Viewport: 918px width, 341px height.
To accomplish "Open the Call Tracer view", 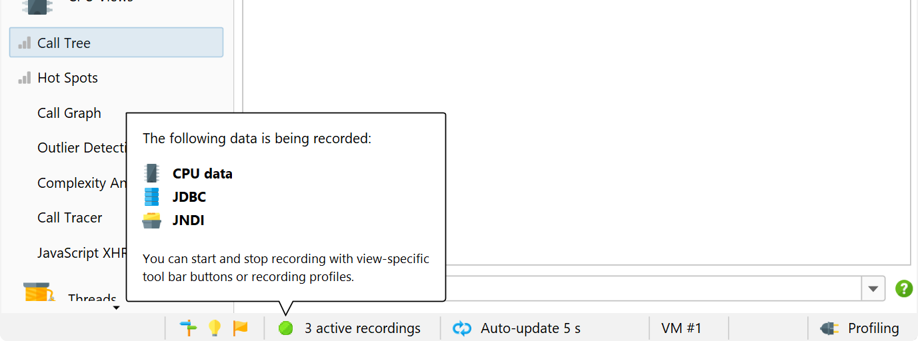I will (x=69, y=218).
